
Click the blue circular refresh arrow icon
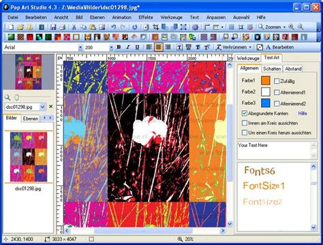click(x=135, y=27)
